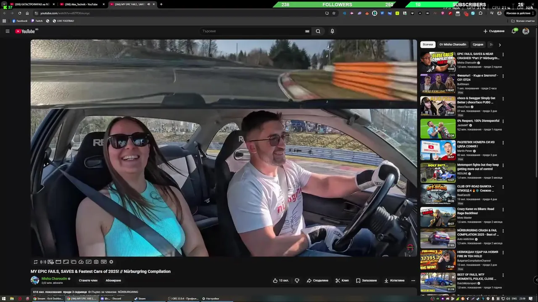The image size is (538, 302).
Task: Open the browser extensions puzzle icon
Action: [480, 13]
